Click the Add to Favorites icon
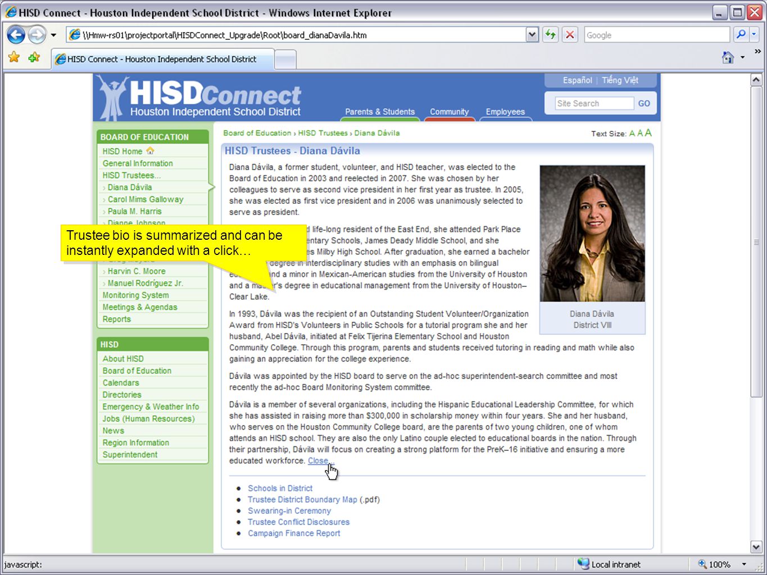This screenshot has width=767, height=575. 34,57
